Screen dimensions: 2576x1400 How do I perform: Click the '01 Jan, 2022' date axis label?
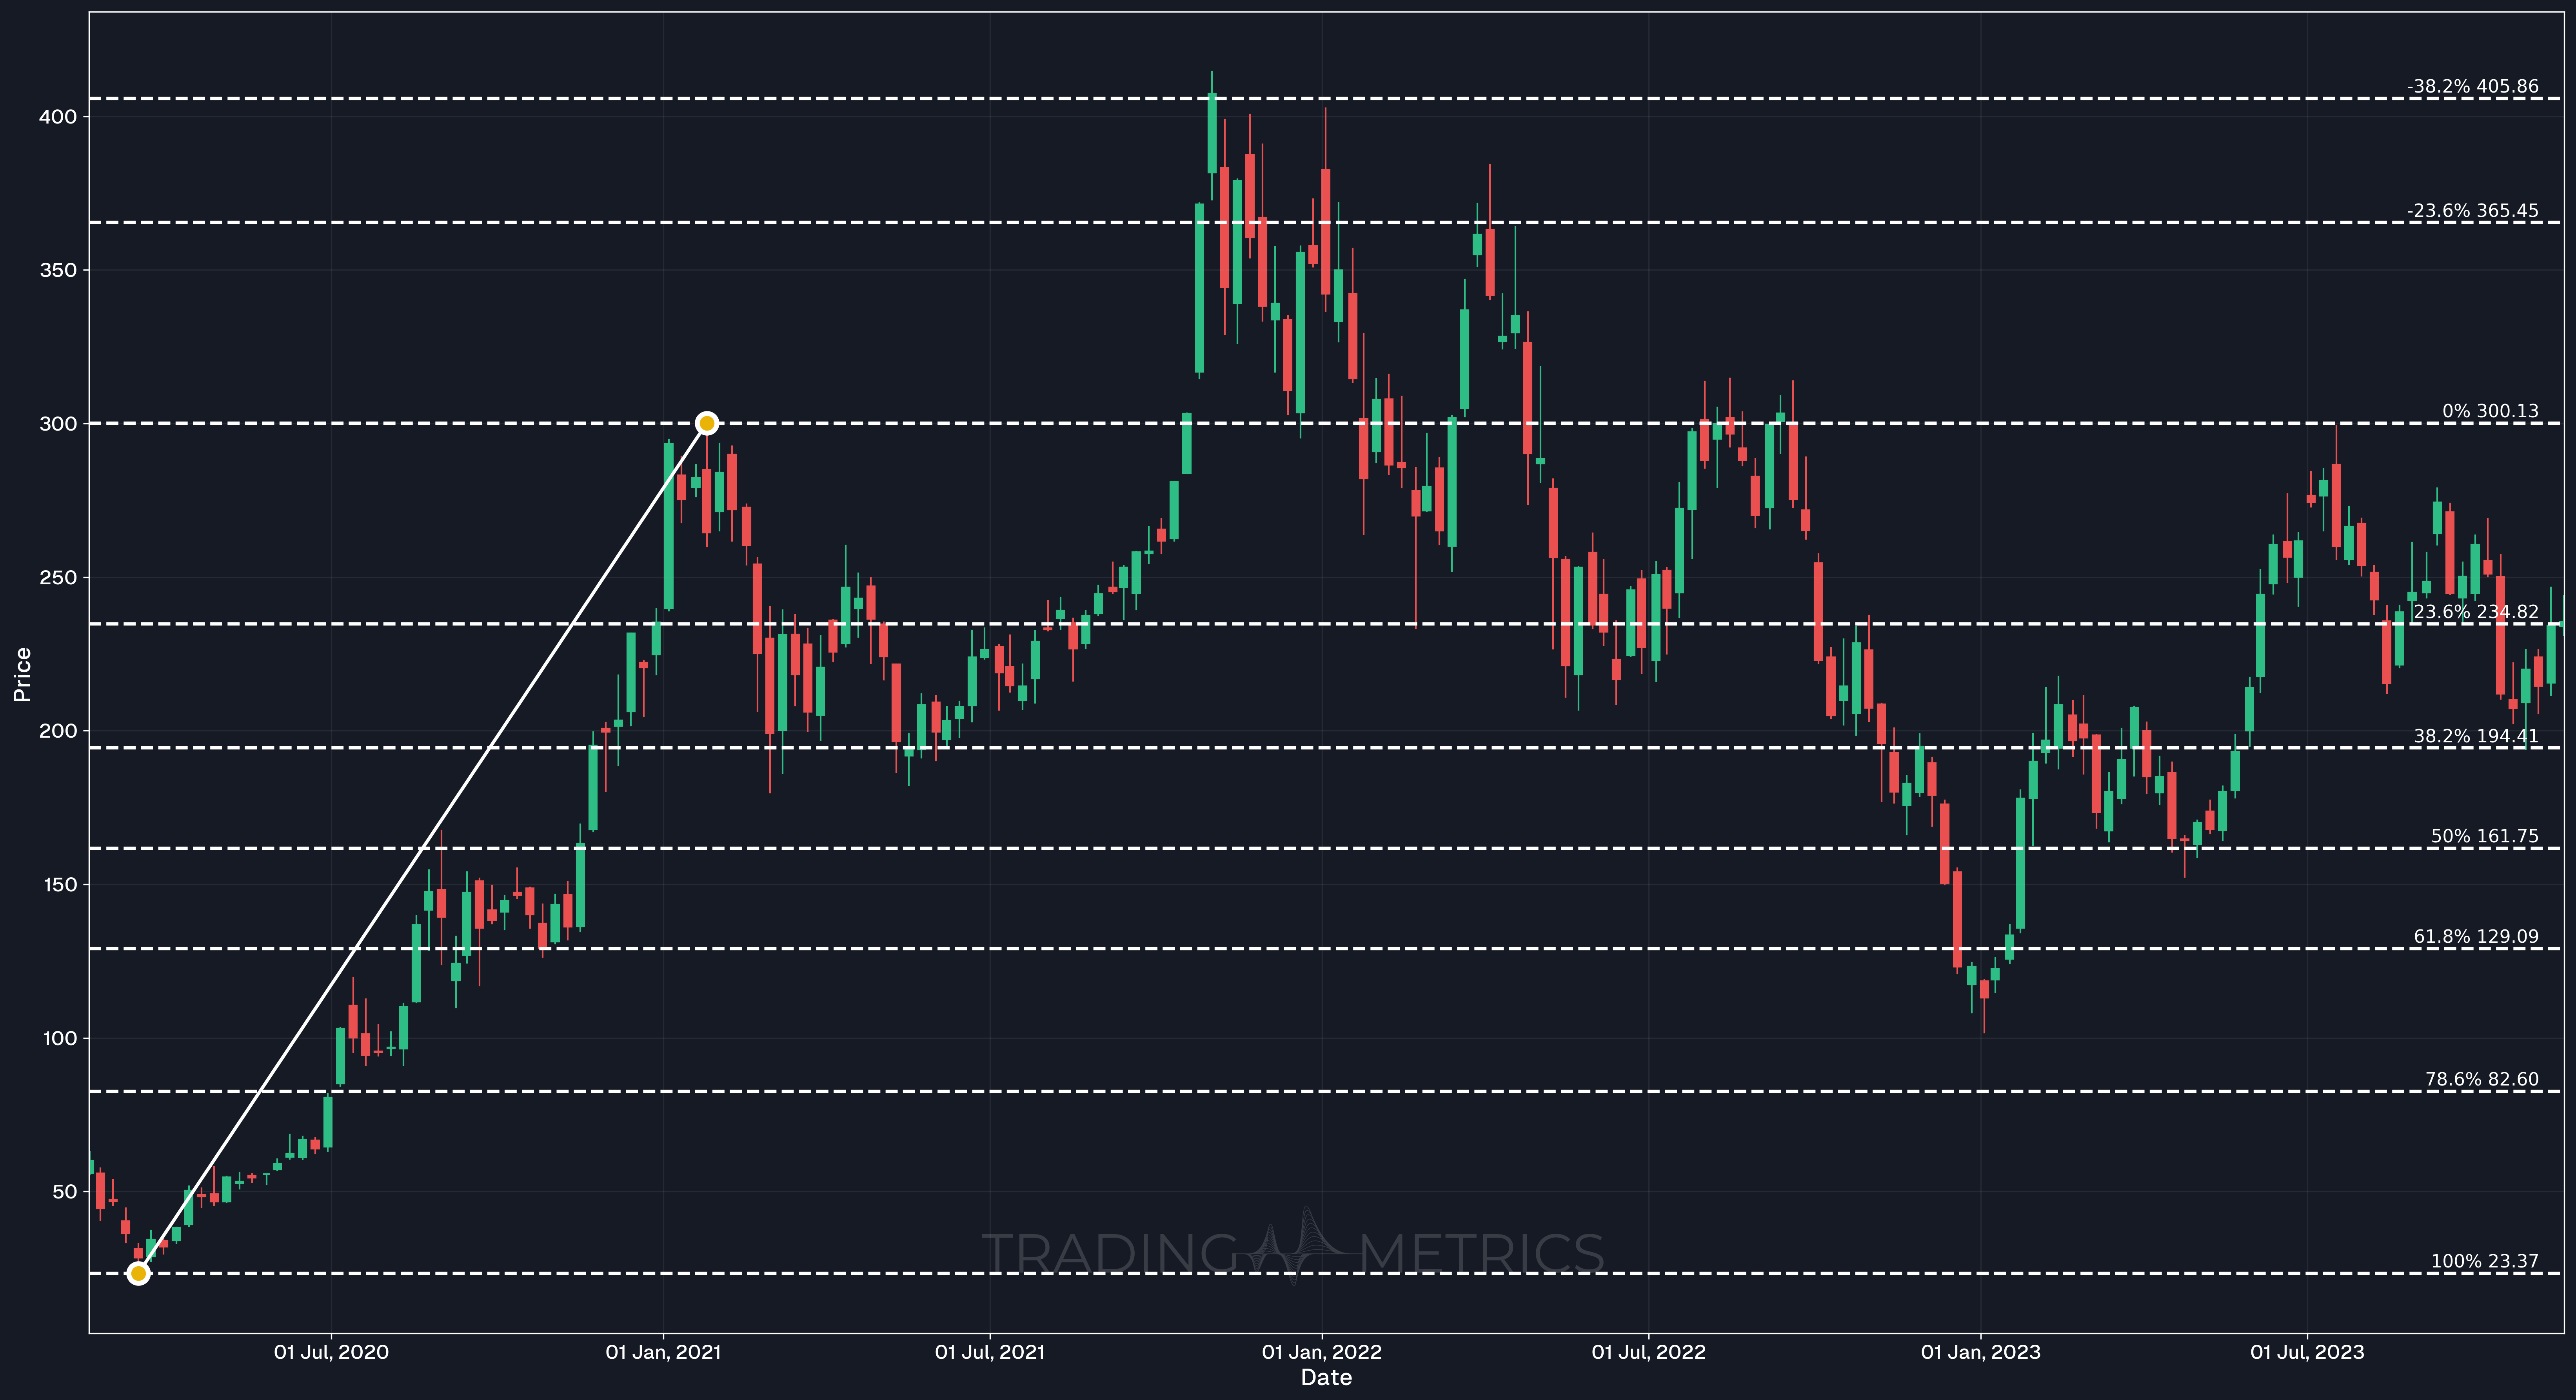click(x=1322, y=1352)
